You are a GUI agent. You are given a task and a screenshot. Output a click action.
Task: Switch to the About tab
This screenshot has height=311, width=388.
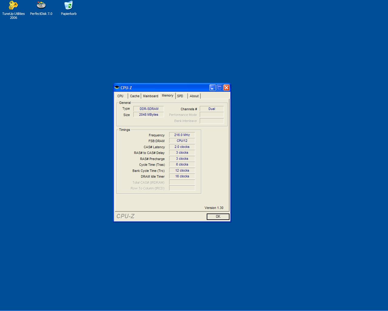coord(194,96)
